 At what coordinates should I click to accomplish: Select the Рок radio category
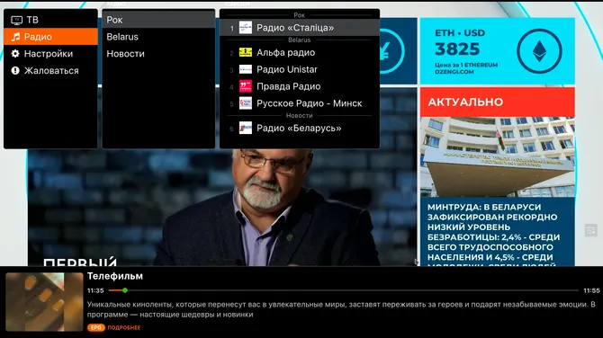158,20
